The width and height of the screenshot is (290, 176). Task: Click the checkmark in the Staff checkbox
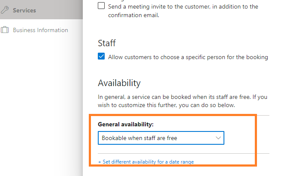tap(101, 57)
